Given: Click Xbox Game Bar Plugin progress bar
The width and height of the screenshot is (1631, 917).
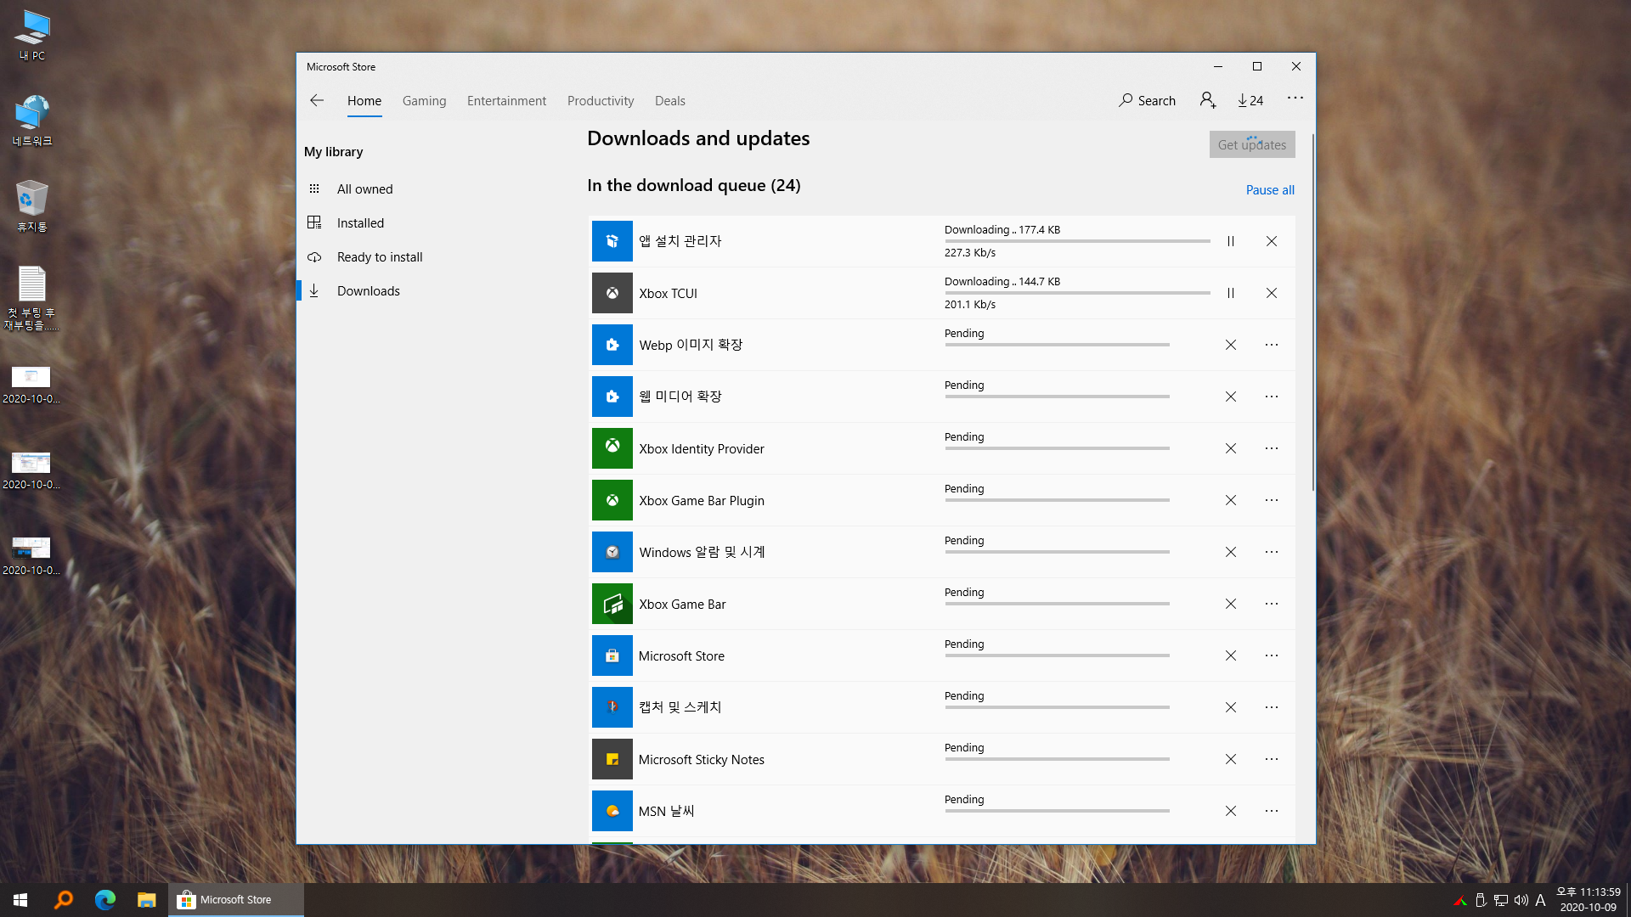Looking at the screenshot, I should 1057,500.
